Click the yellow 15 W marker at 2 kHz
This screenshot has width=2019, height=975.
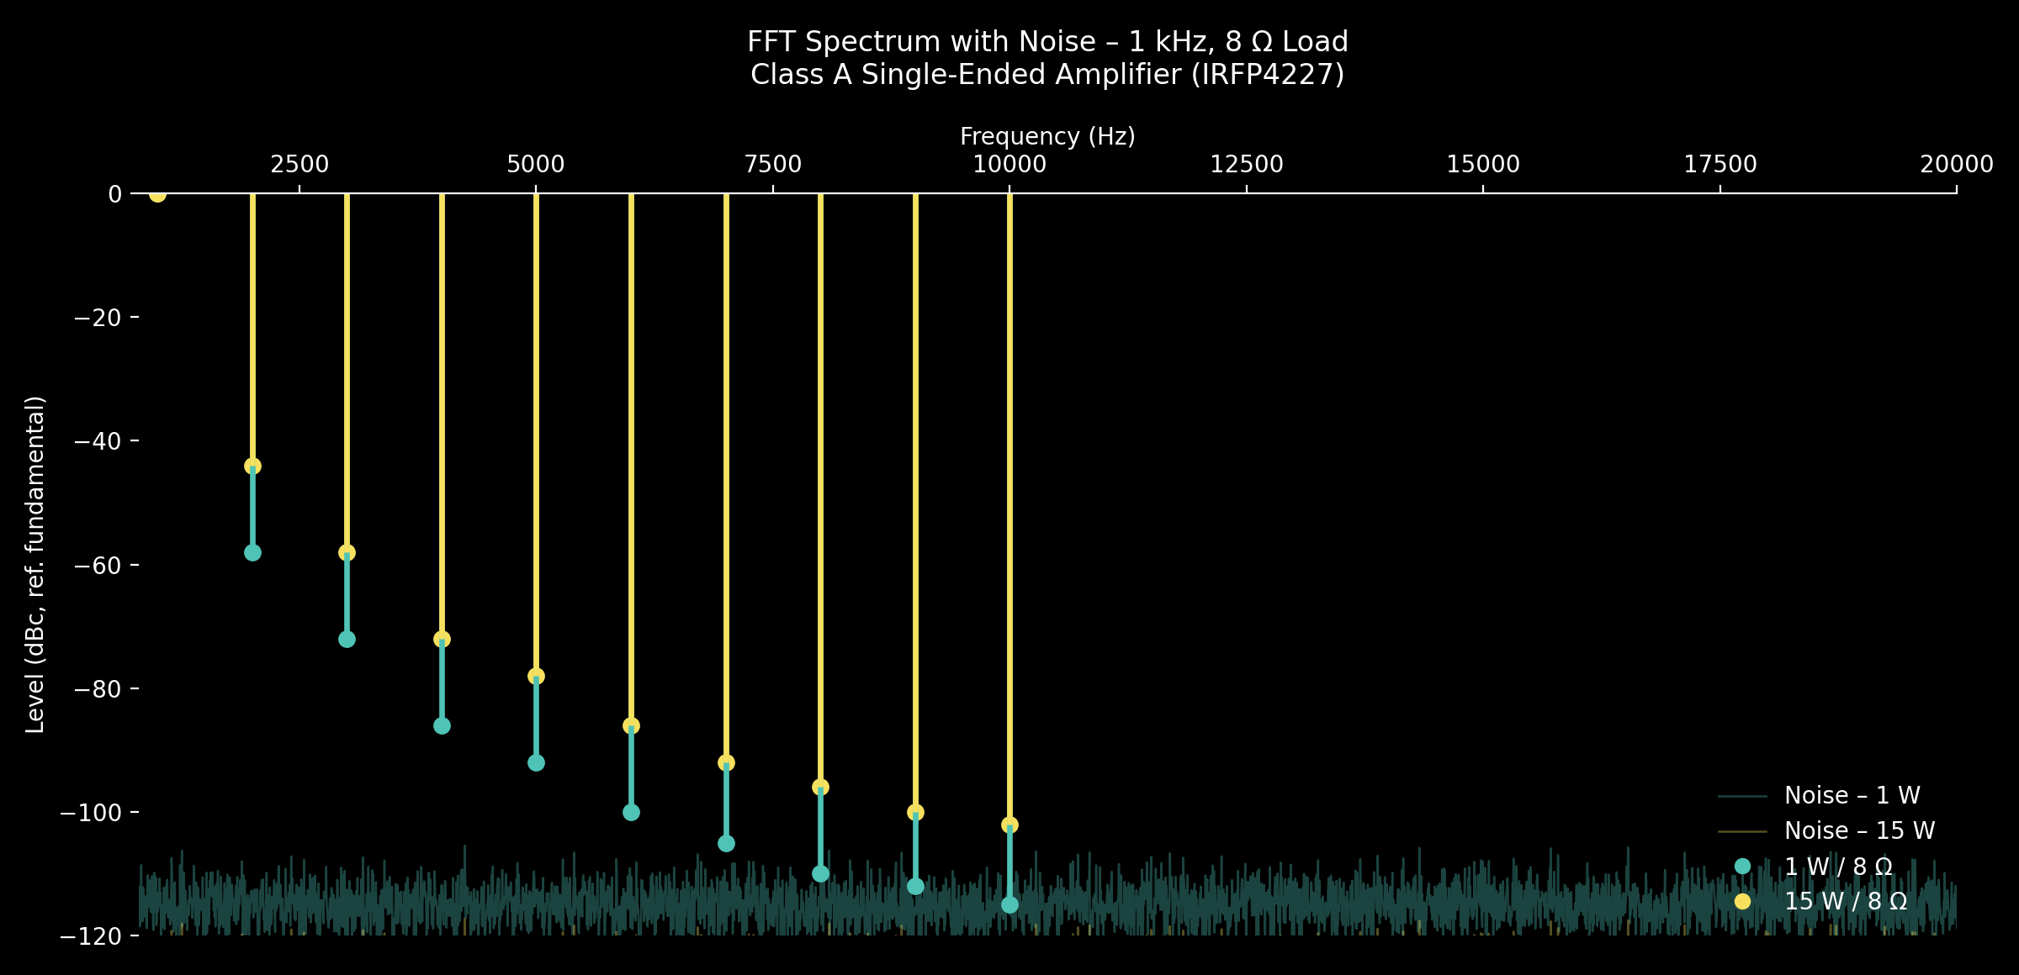coord(252,466)
